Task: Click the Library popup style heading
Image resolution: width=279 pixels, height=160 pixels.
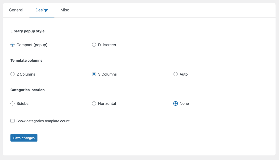Action: pyautogui.click(x=28, y=31)
